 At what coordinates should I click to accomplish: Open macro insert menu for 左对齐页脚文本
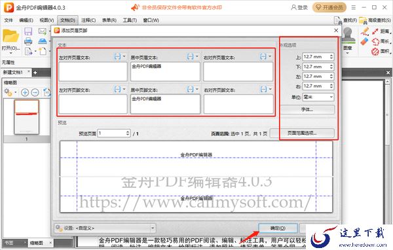pyautogui.click(x=120, y=89)
